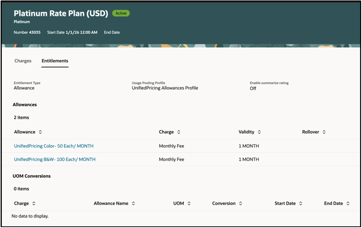Sort UOM Conversions by End Date
This screenshot has width=362, height=228.
(x=348, y=204)
